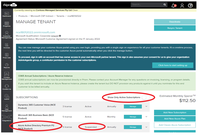199x137 pixels.
Task: Click the Monthly billing cell
Action: 111,117
